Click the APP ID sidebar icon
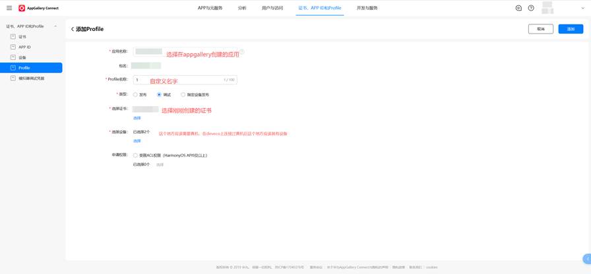The image size is (591, 274). pyautogui.click(x=13, y=47)
